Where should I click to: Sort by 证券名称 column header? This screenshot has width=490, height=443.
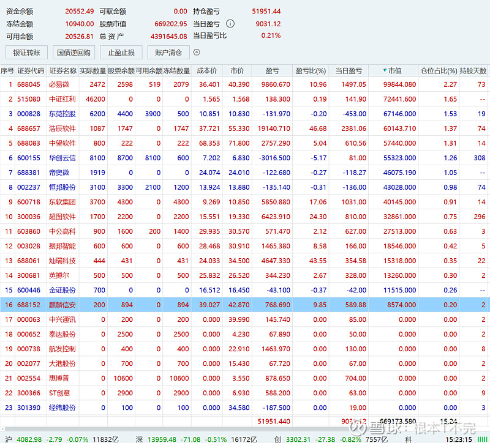pos(63,71)
